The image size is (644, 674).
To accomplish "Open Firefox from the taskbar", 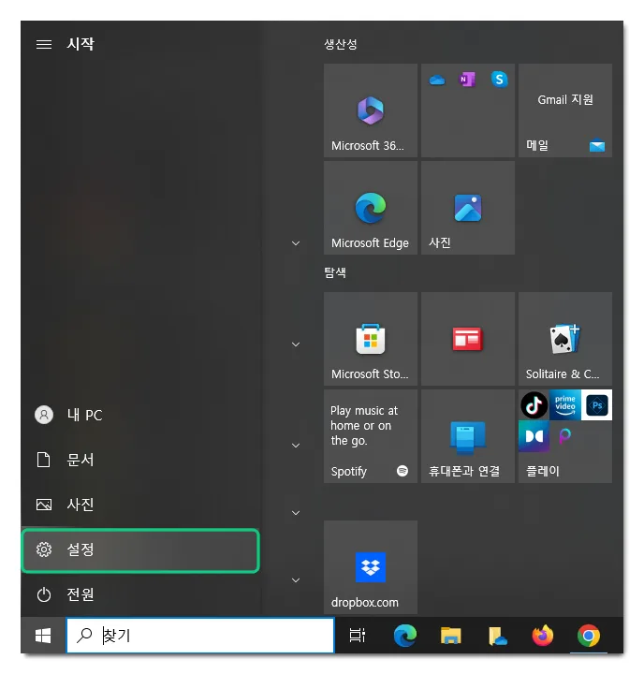I will [543, 636].
